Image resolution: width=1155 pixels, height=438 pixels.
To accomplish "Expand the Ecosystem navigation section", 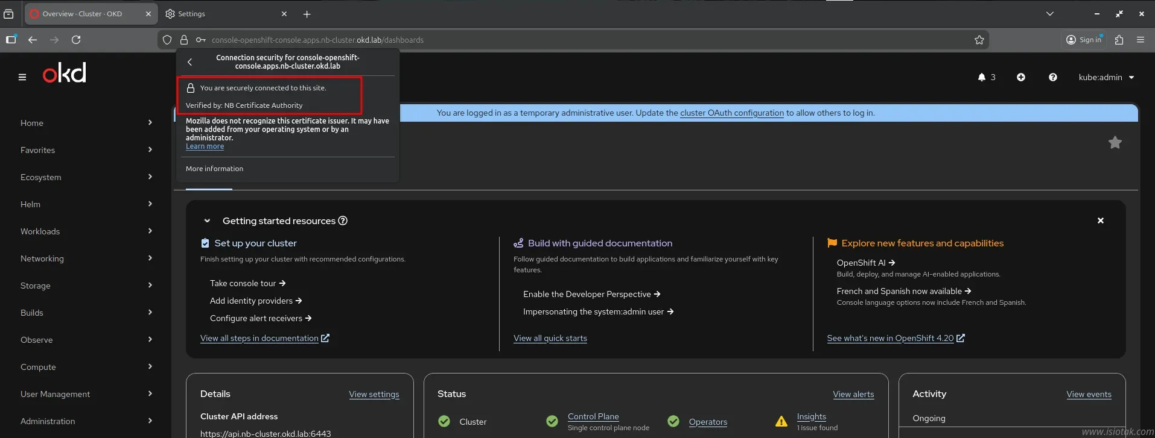I will pos(86,177).
